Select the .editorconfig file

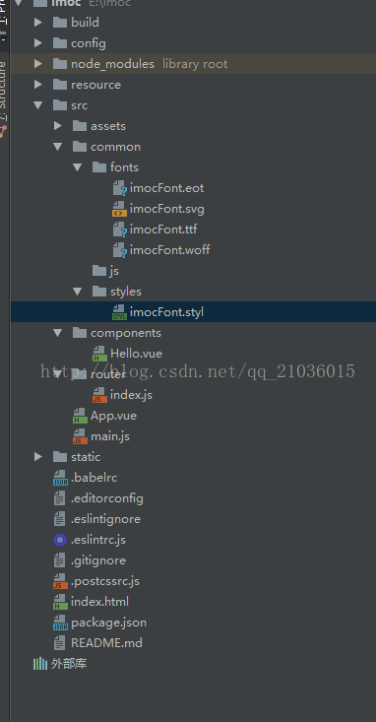click(107, 498)
